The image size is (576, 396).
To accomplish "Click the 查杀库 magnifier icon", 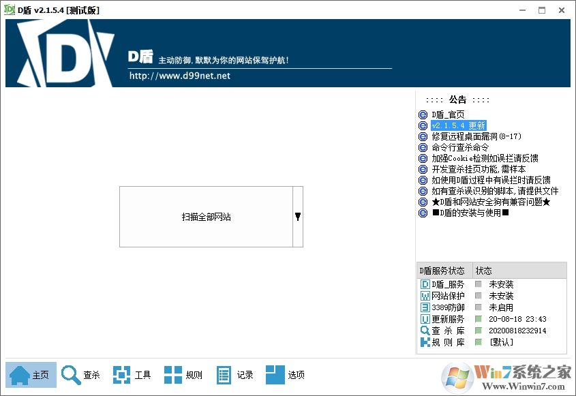I will pos(424,329).
